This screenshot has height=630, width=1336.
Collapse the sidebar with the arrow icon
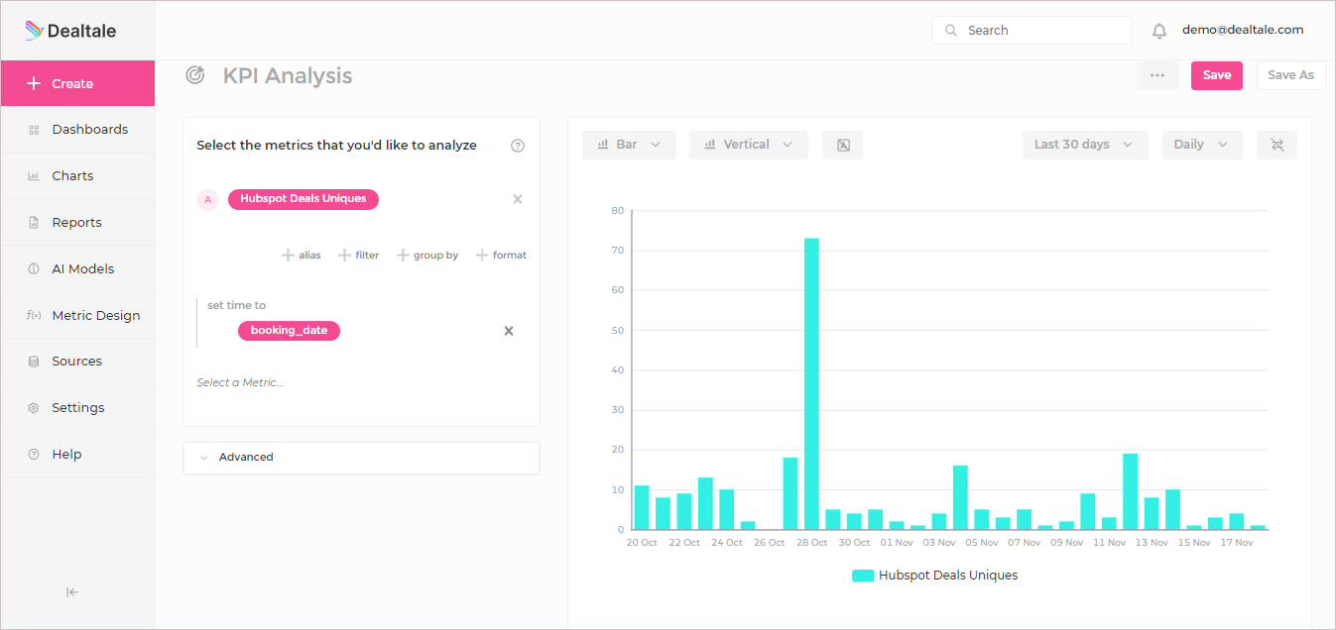point(72,592)
